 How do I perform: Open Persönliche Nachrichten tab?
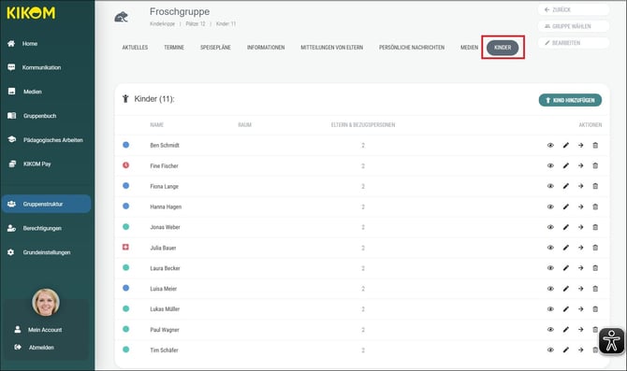point(412,48)
